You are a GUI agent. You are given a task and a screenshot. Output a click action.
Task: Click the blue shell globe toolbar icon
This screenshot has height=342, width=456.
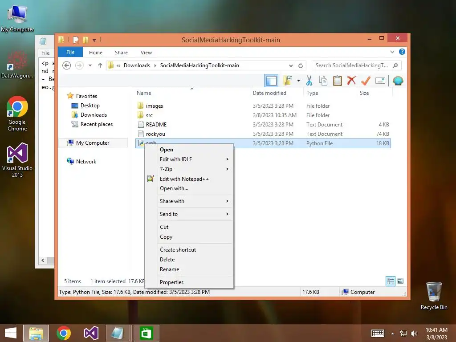pos(398,81)
